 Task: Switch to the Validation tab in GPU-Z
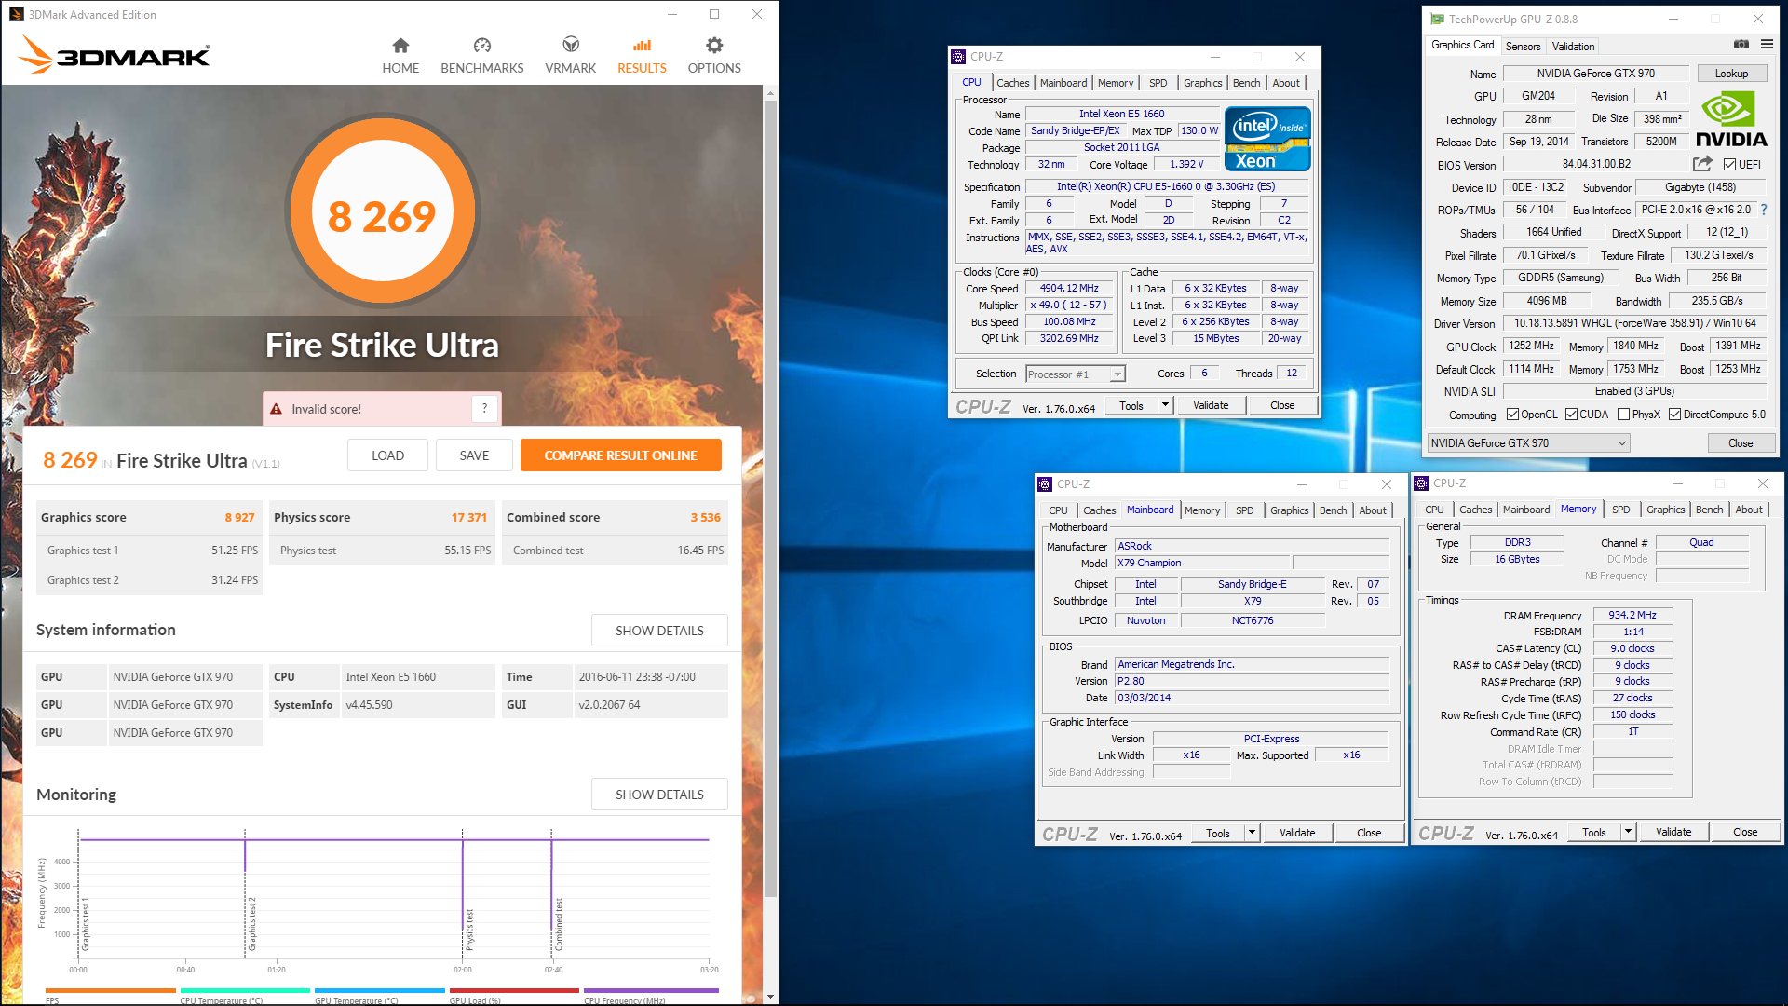[x=1573, y=47]
